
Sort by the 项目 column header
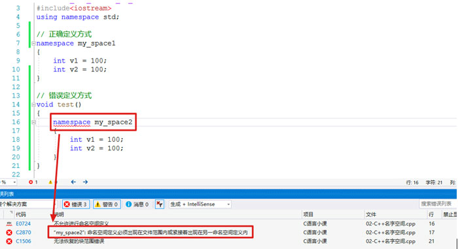click(x=308, y=214)
